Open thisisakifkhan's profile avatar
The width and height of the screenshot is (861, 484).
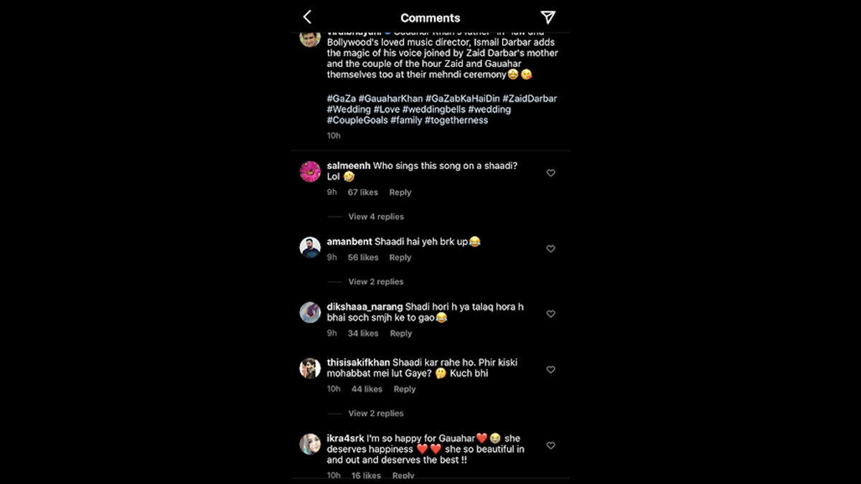pyautogui.click(x=310, y=369)
